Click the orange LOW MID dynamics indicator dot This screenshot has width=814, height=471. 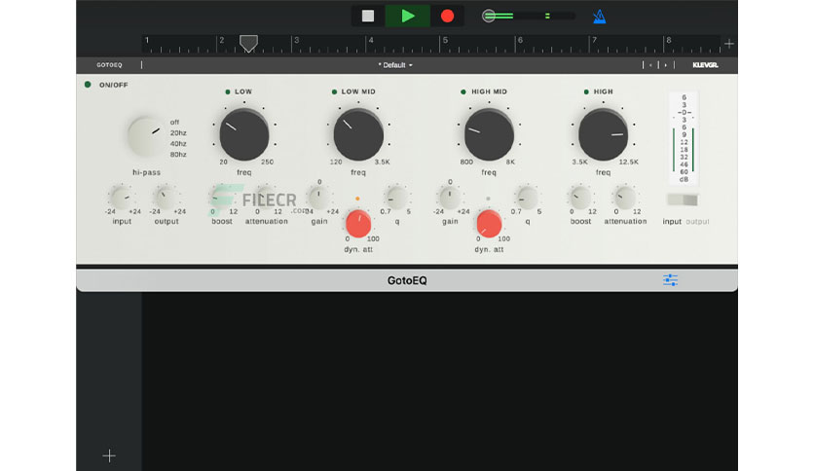pos(357,199)
